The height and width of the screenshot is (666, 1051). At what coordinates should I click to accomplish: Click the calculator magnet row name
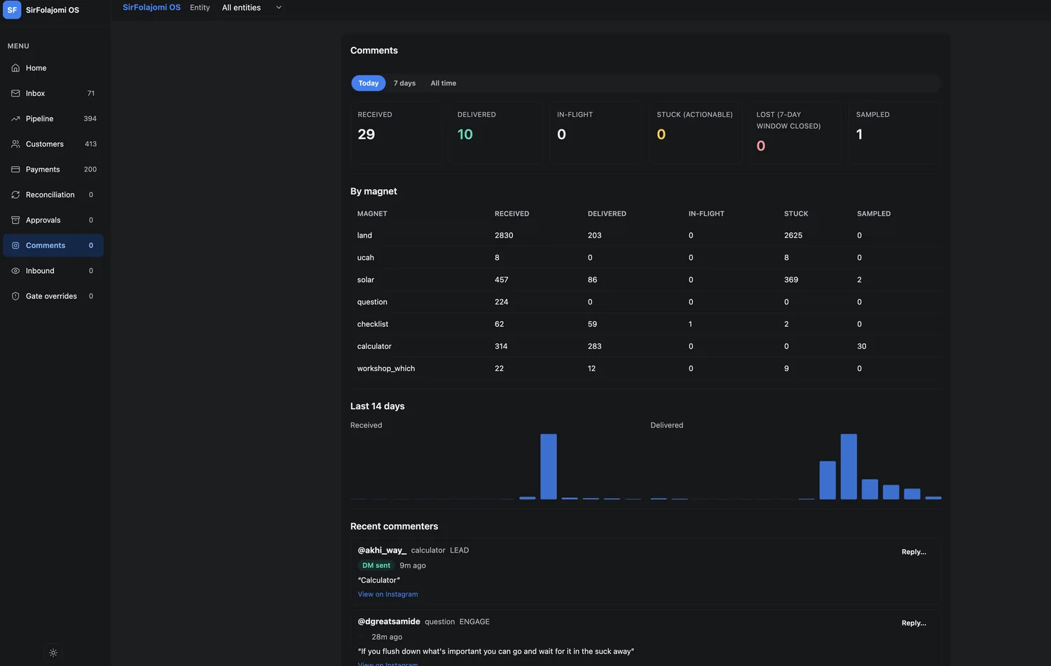click(x=374, y=347)
